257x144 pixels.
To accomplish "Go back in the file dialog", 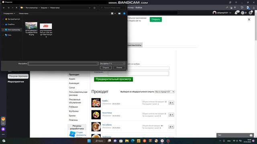I will pos(4,8).
